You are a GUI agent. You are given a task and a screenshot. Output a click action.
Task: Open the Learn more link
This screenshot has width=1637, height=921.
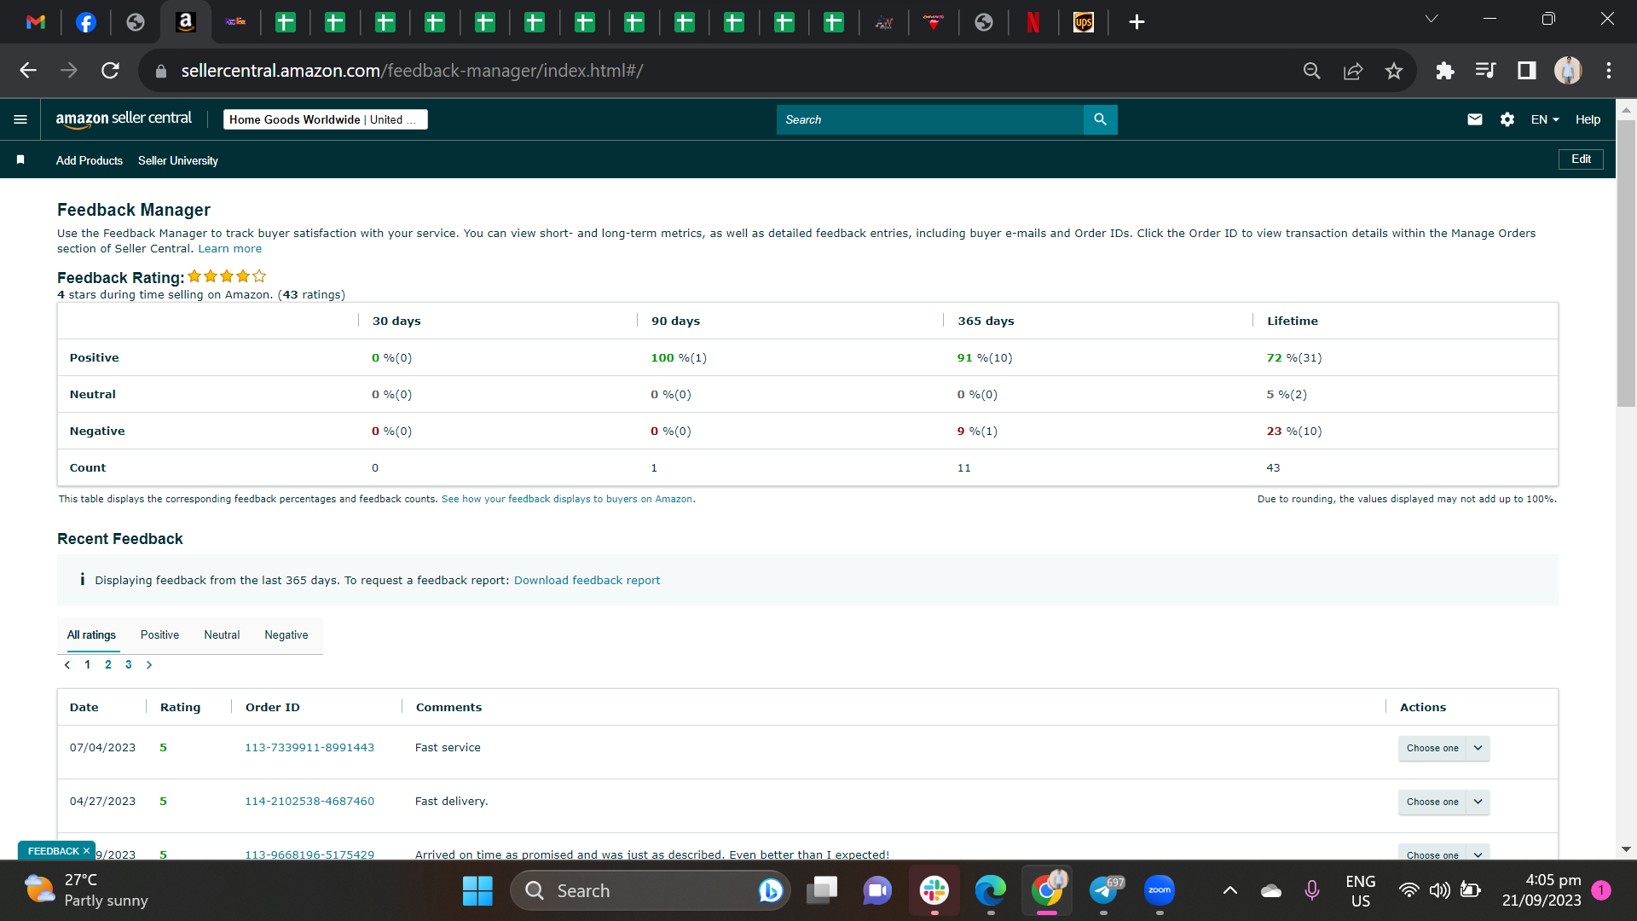(230, 249)
